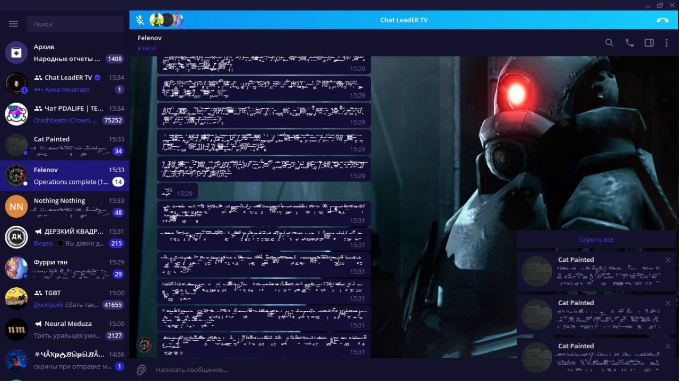This screenshot has height=381, width=679.
Task: Unmute microphone in the call bar
Action: [140, 20]
